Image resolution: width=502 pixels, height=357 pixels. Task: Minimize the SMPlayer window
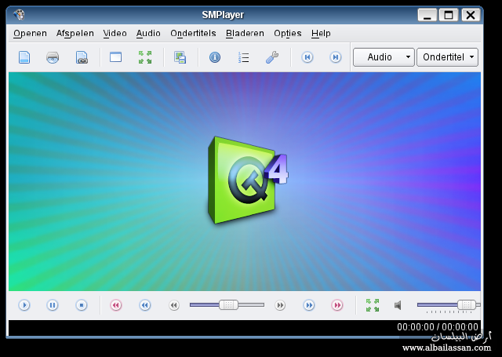427,15
